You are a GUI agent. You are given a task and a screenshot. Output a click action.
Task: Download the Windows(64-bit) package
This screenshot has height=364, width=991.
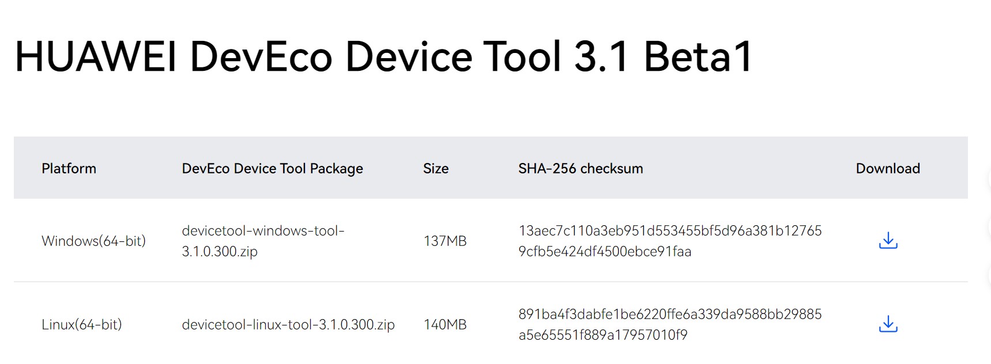(888, 241)
